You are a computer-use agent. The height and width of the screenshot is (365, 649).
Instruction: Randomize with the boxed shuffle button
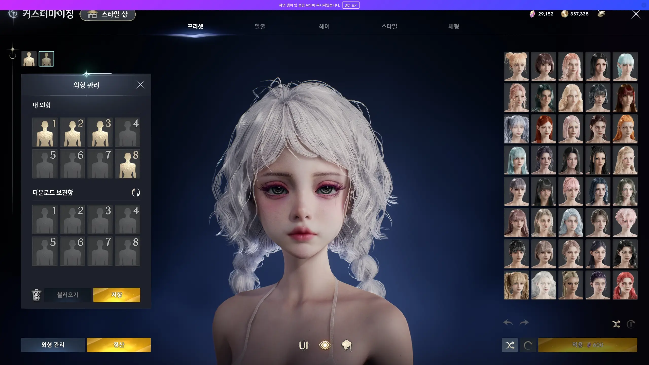click(x=510, y=345)
